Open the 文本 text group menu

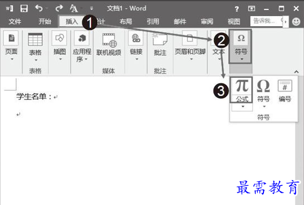click(x=218, y=46)
